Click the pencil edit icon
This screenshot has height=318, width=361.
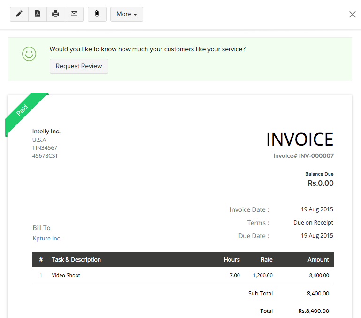tap(19, 14)
